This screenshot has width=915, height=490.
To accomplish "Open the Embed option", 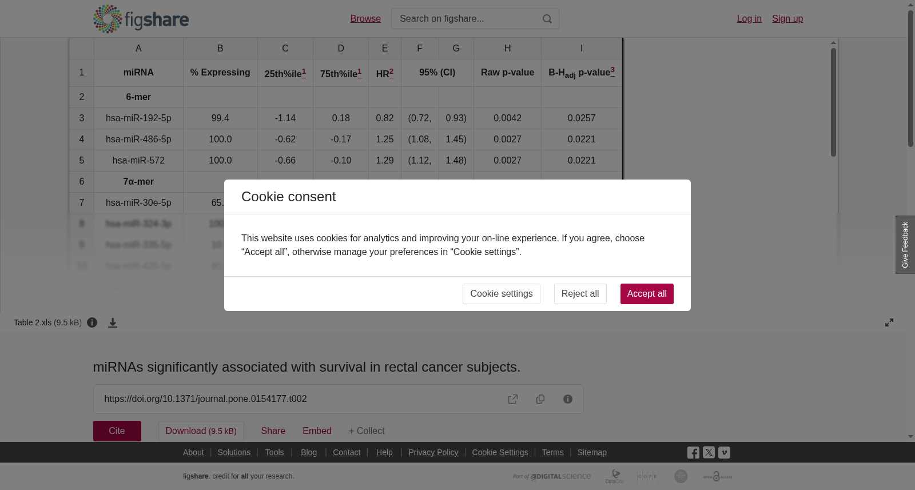I will coord(317,431).
